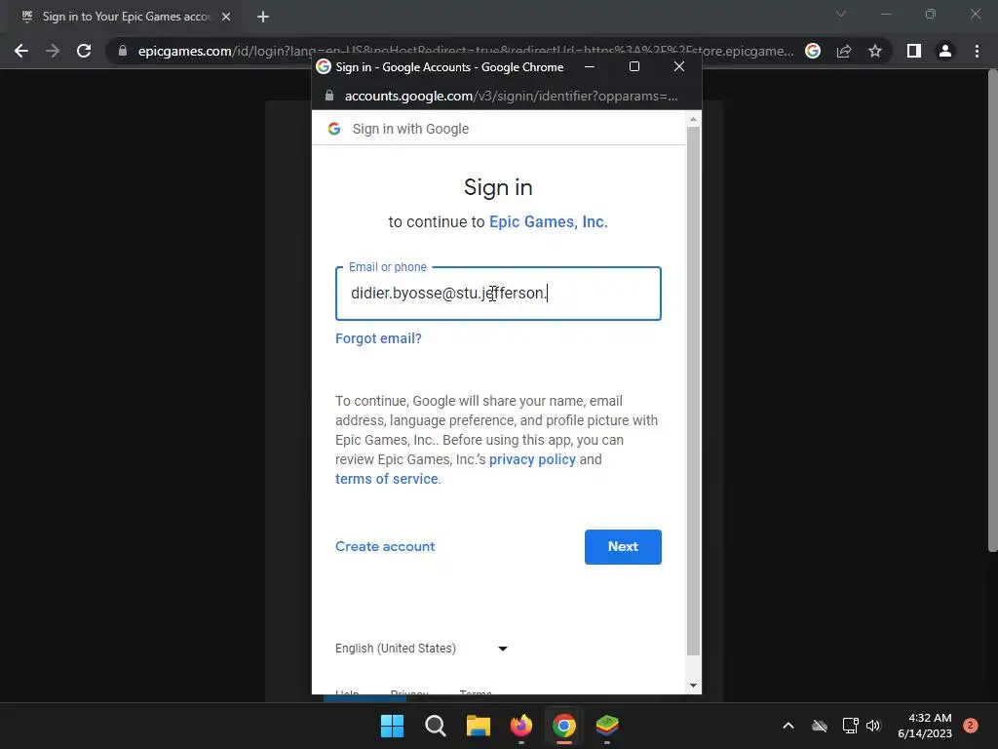
Task: Click the popup scrollbar up arrow
Action: (693, 119)
